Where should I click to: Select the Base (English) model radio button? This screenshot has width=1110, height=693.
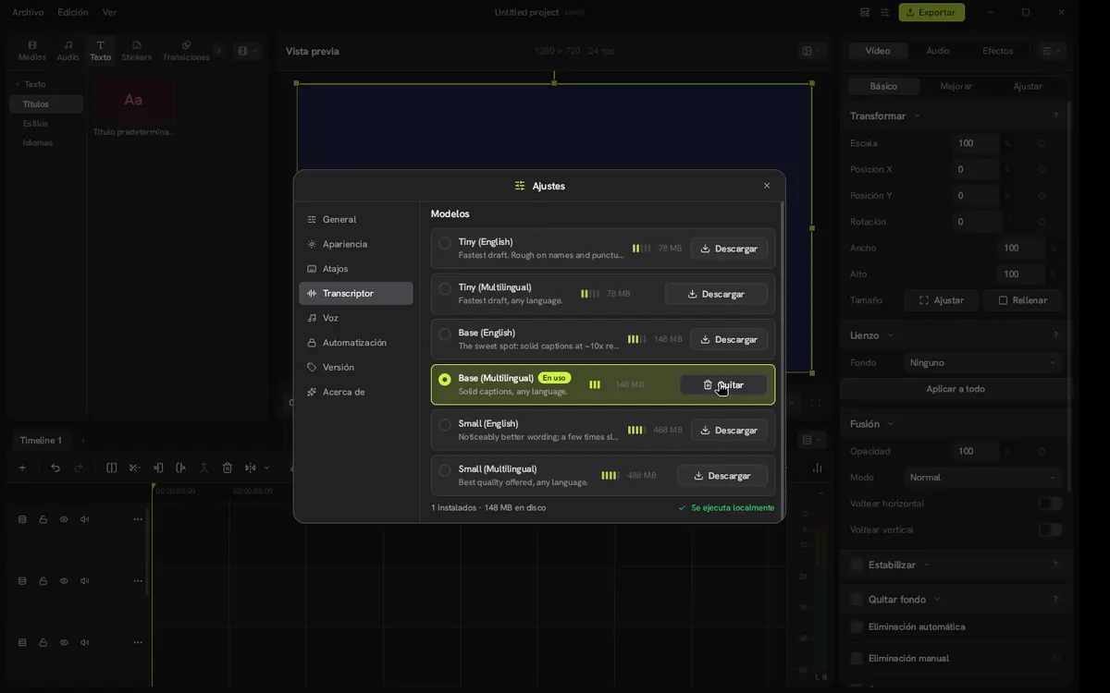445,334
